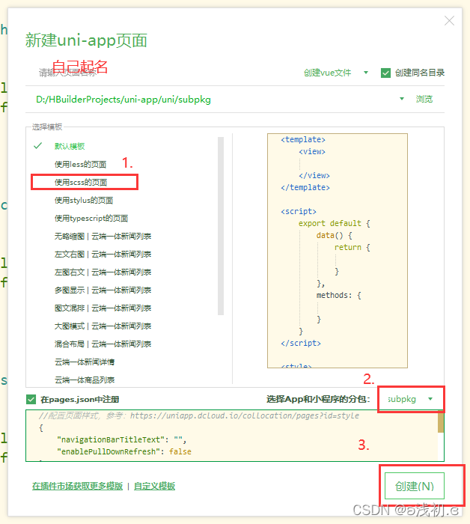Click the navigationBarTitleText line in config
Screen dimensions: 470x524
pos(121,439)
